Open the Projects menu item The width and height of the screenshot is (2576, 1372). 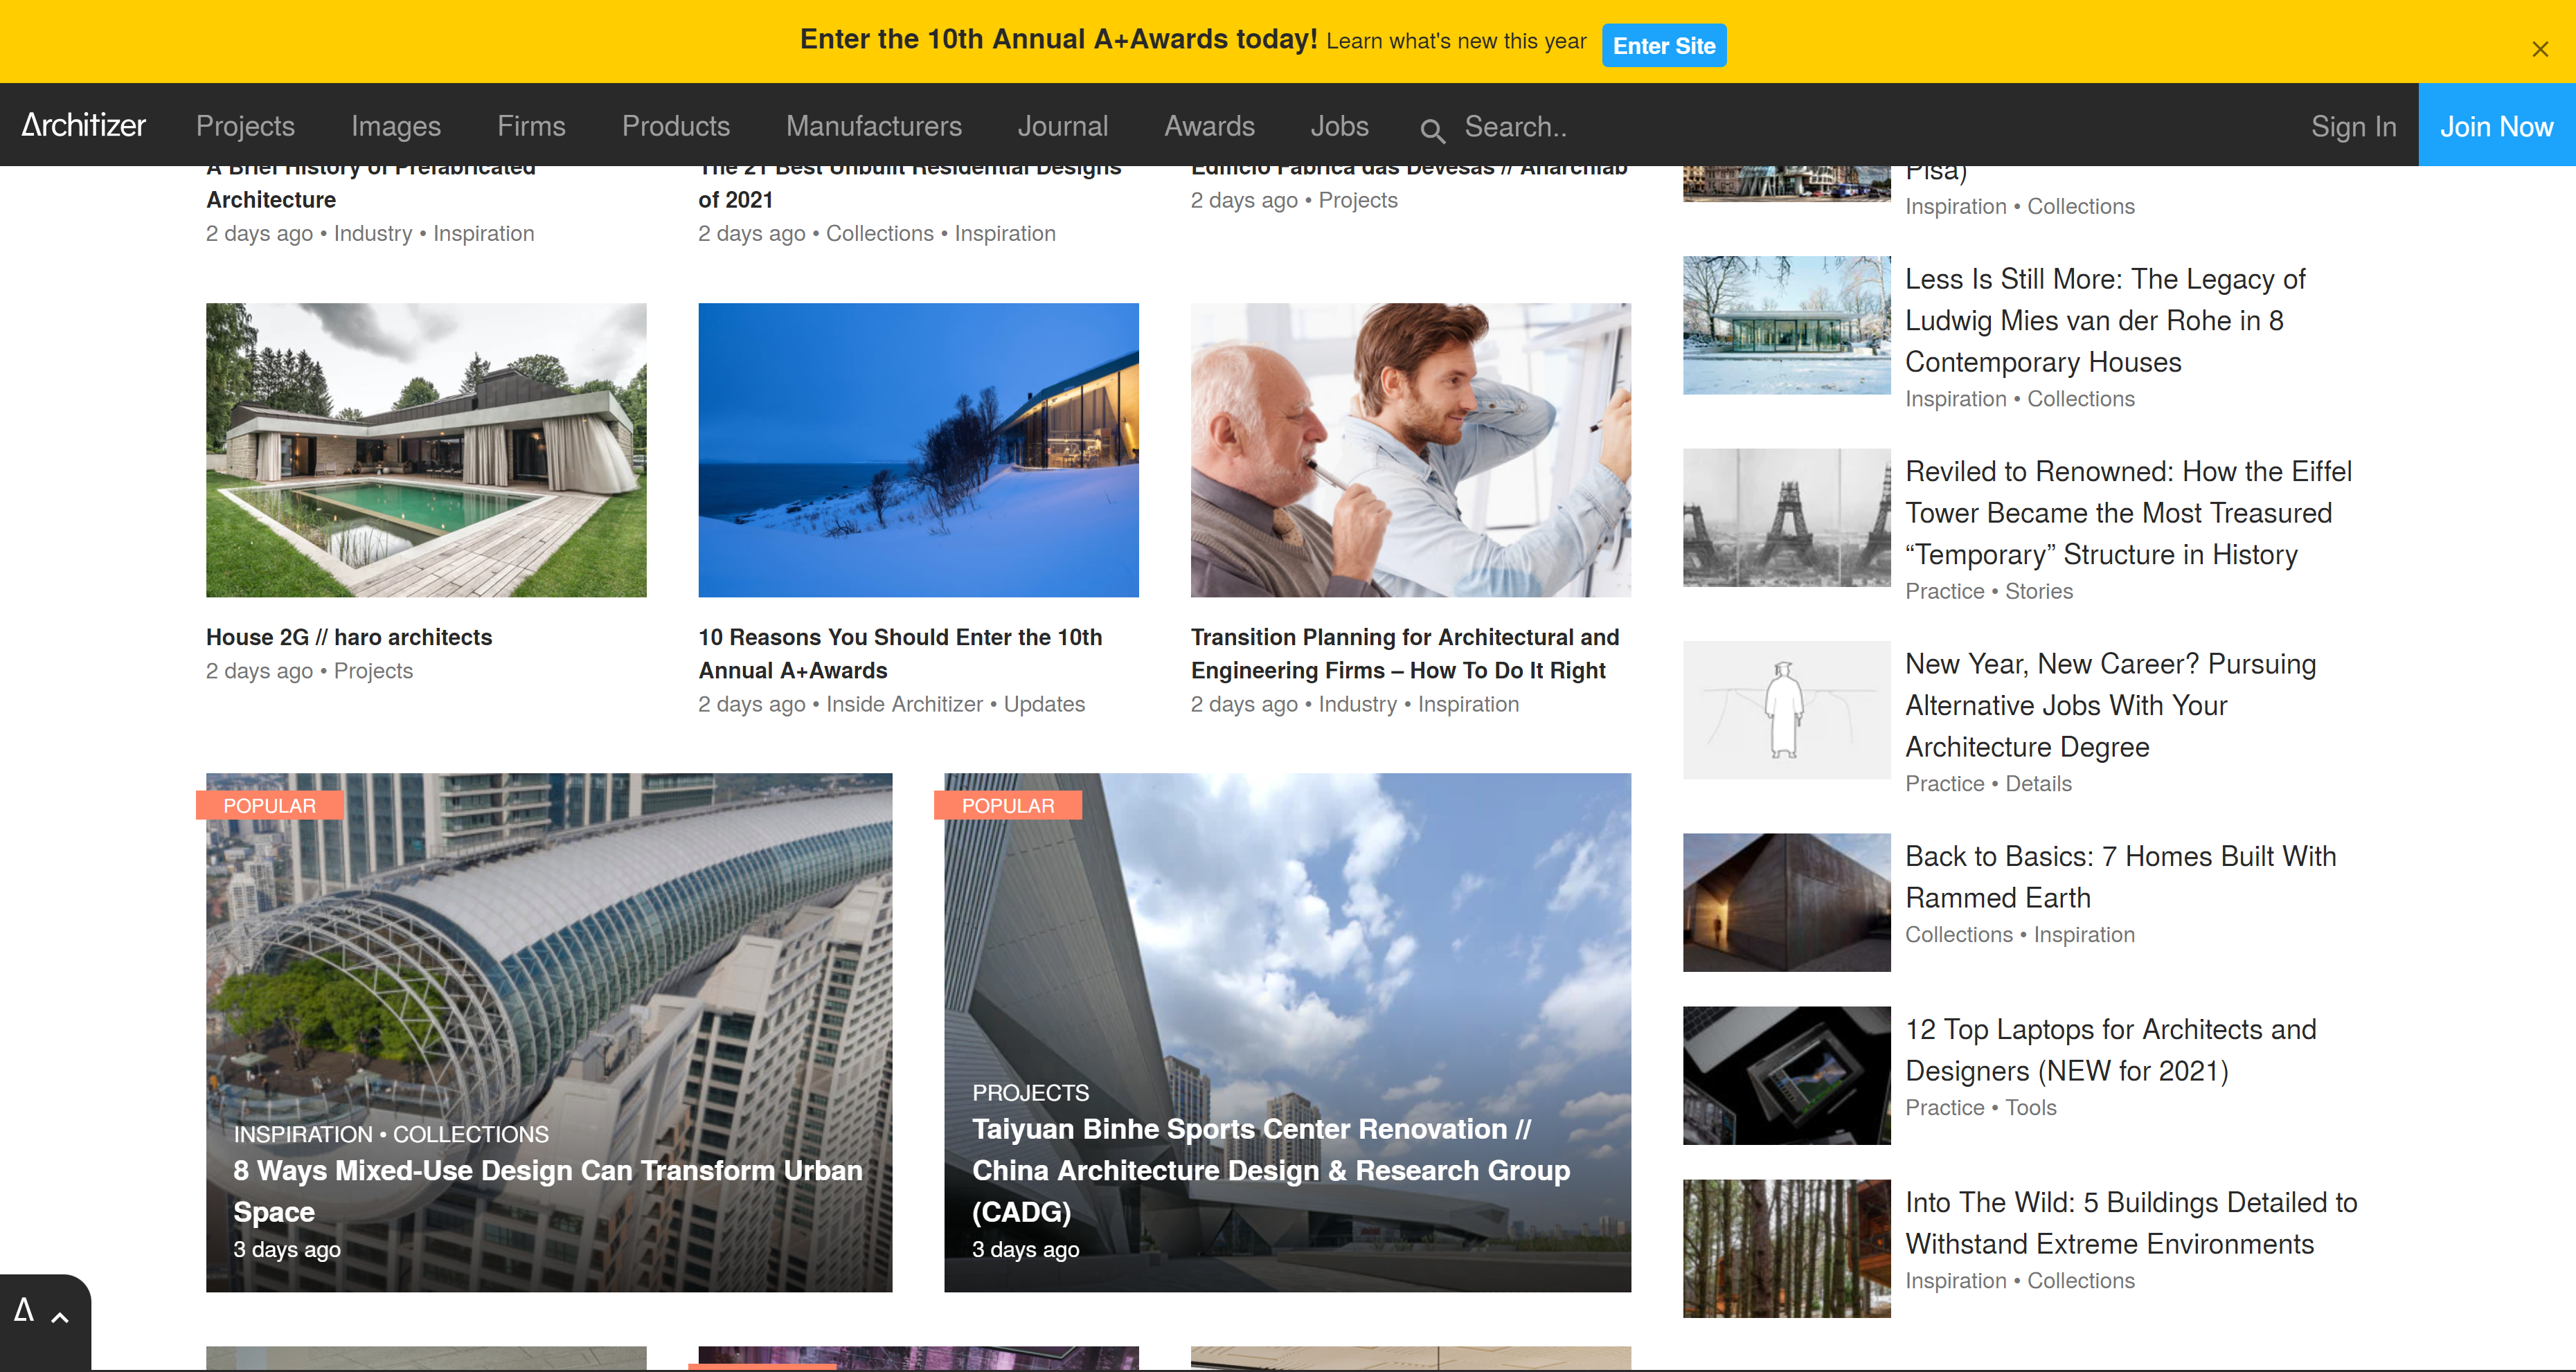[245, 126]
